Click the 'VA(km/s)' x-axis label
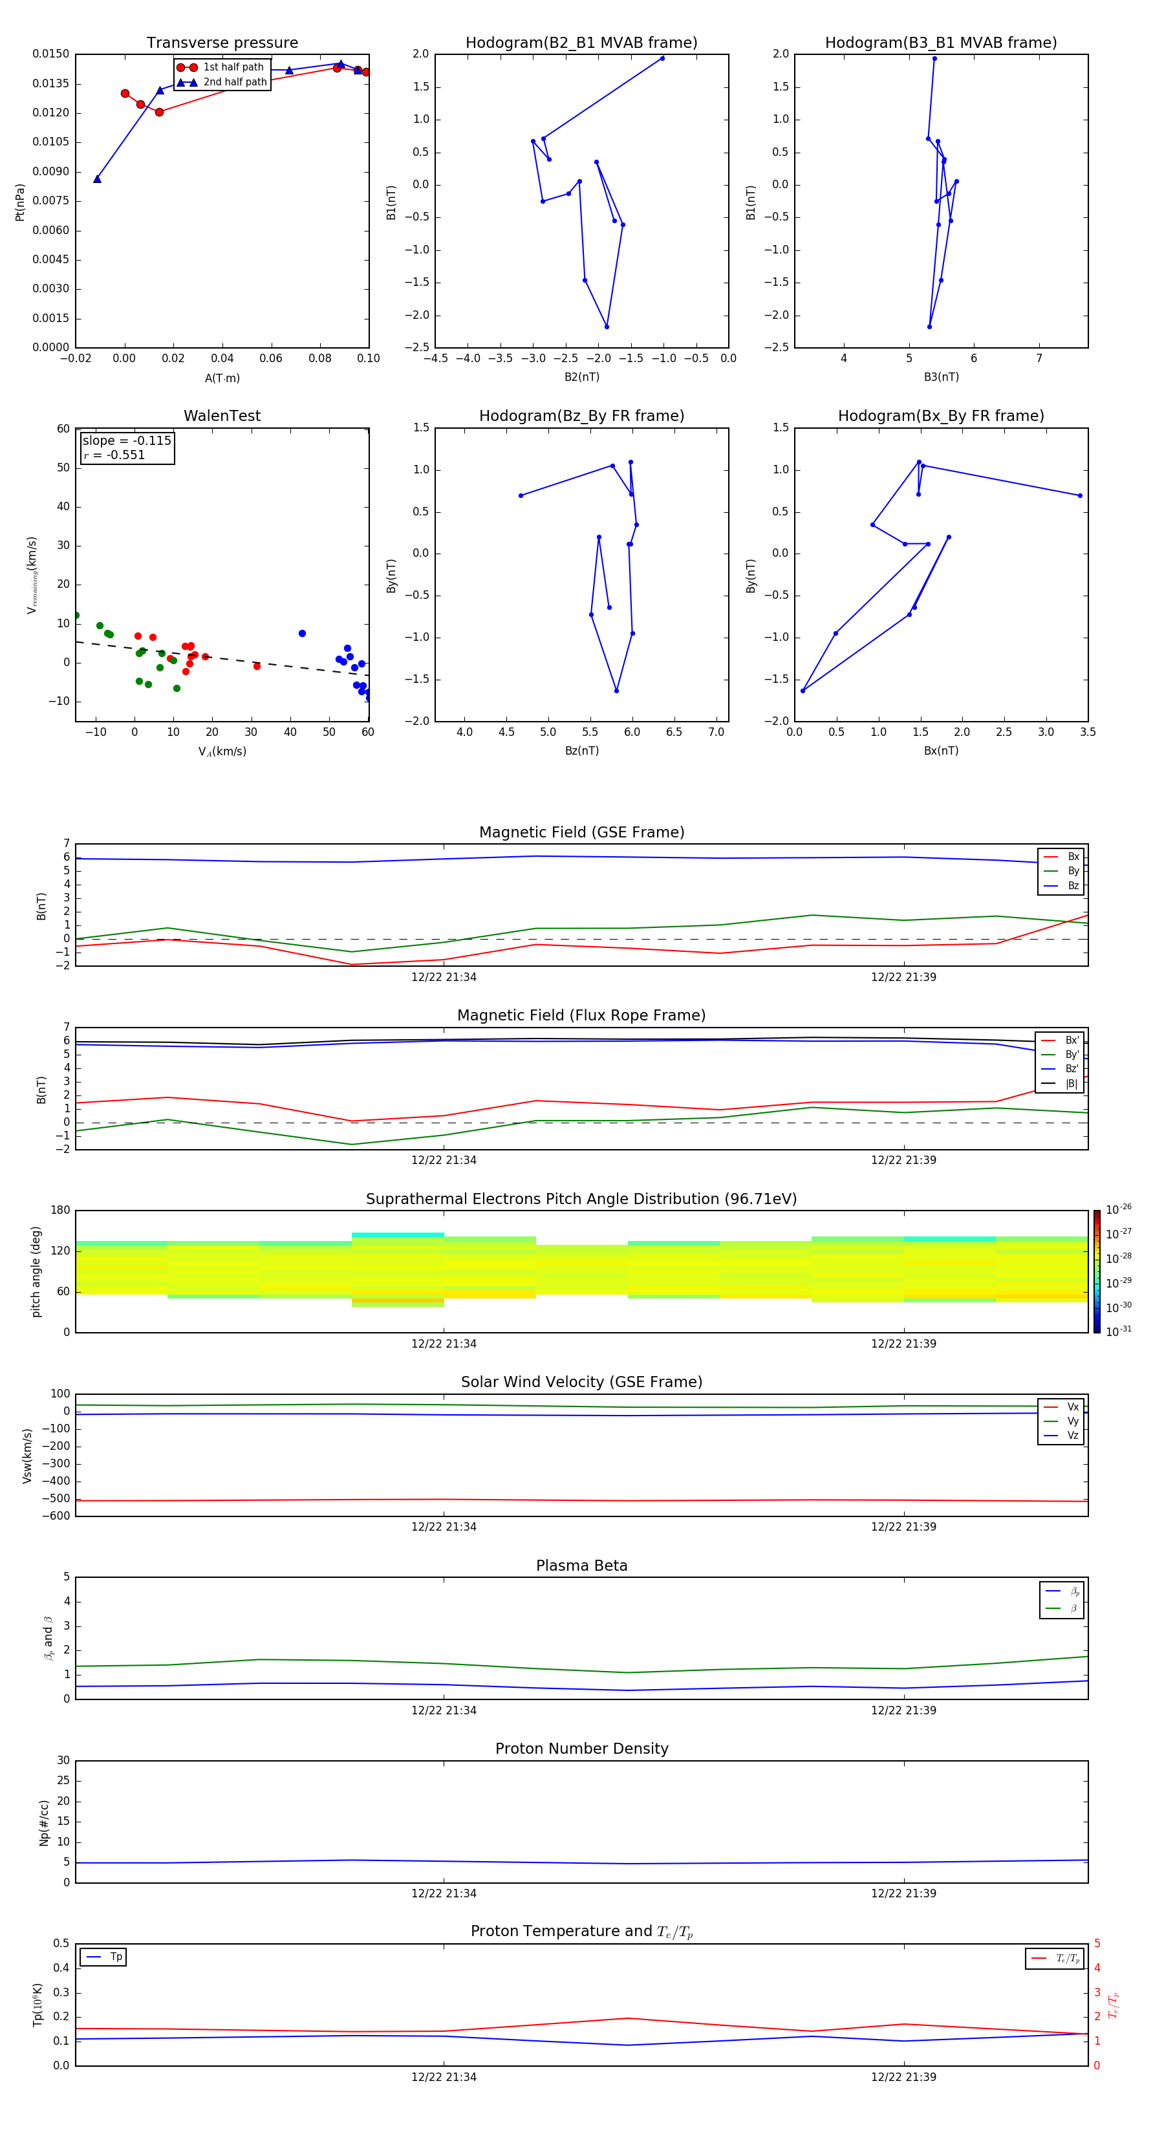The height and width of the screenshot is (2134, 1164). point(222,751)
